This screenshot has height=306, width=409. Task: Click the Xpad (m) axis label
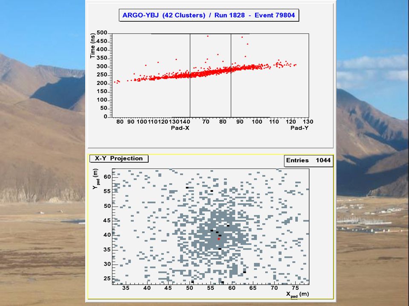(298, 295)
